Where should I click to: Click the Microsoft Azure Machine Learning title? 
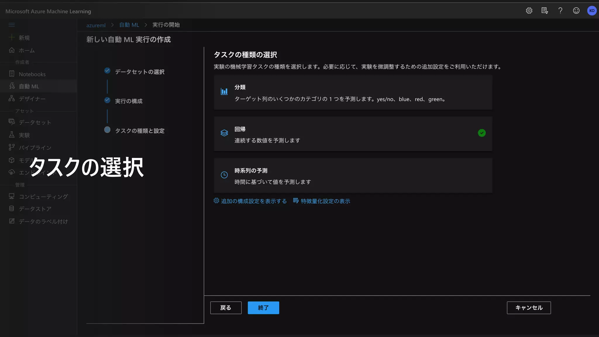tap(48, 11)
